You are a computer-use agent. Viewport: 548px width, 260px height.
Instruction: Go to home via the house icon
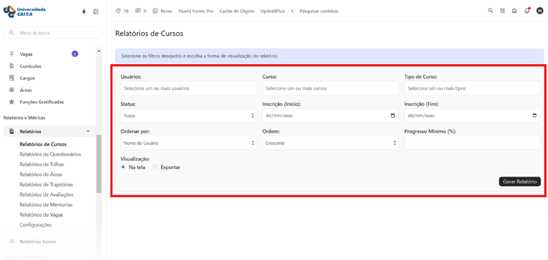point(514,11)
